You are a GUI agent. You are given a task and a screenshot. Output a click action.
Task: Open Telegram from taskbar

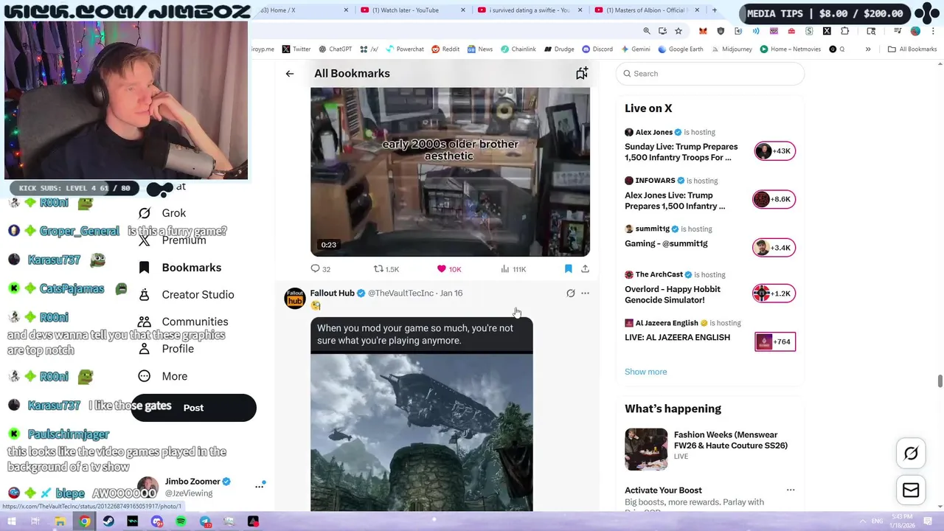click(x=205, y=521)
